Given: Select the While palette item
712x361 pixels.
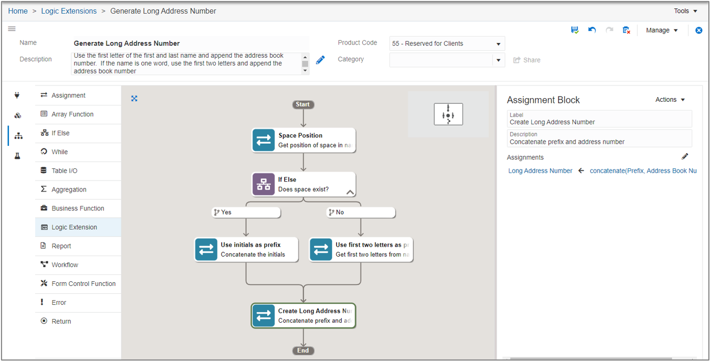Looking at the screenshot, I should tap(78, 152).
